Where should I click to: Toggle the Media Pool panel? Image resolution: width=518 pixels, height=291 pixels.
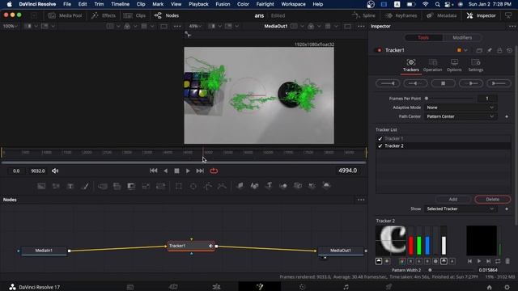(65, 15)
